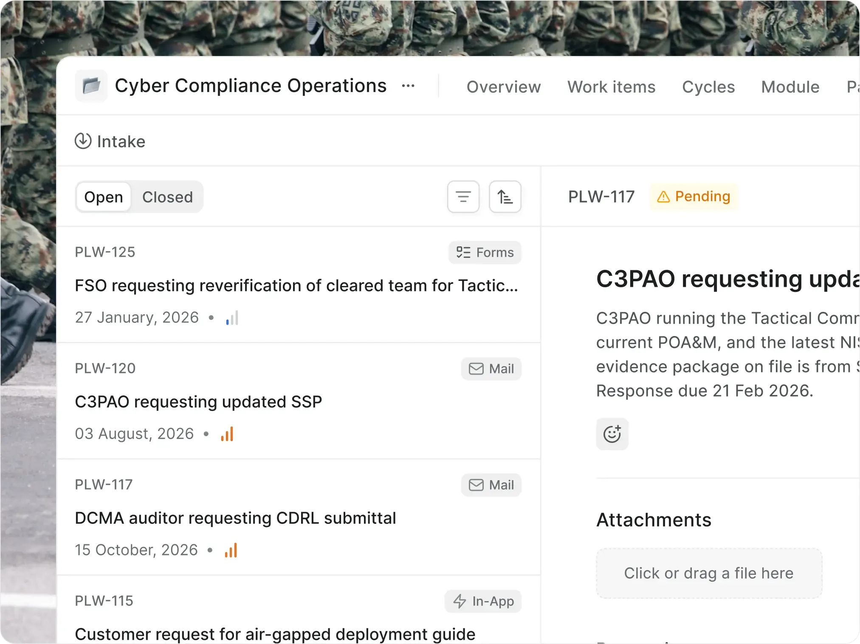Viewport: 860px width, 644px height.
Task: Open the project more options ellipsis
Action: 408,86
